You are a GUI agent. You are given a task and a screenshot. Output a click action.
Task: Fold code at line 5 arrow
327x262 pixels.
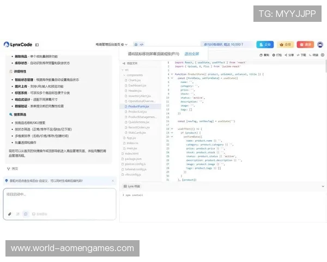172,78
